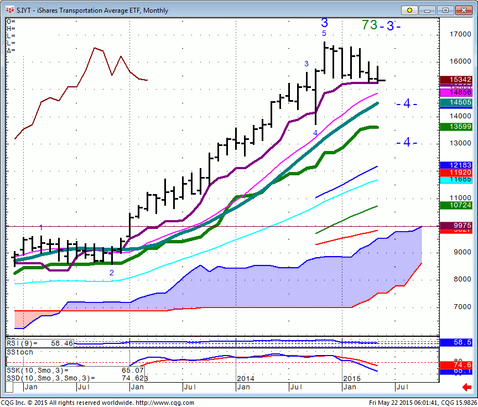Click wave label 1 above the purple line
The height and width of the screenshot is (407, 478).
41,227
